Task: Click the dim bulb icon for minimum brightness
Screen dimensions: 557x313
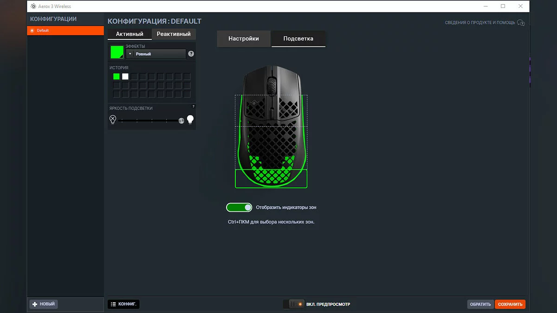Action: click(x=112, y=120)
